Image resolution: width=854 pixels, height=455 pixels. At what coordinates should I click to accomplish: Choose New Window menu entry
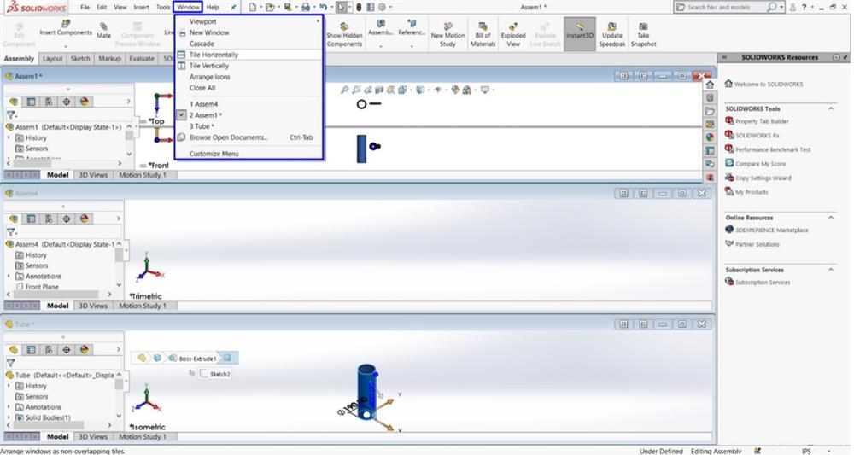[249, 32]
